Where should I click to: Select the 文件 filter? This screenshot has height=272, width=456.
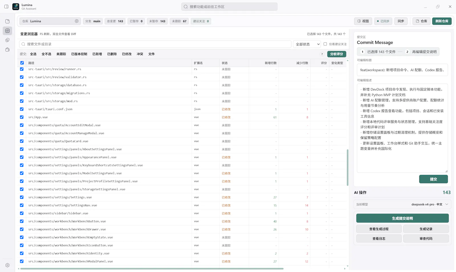pos(152,54)
